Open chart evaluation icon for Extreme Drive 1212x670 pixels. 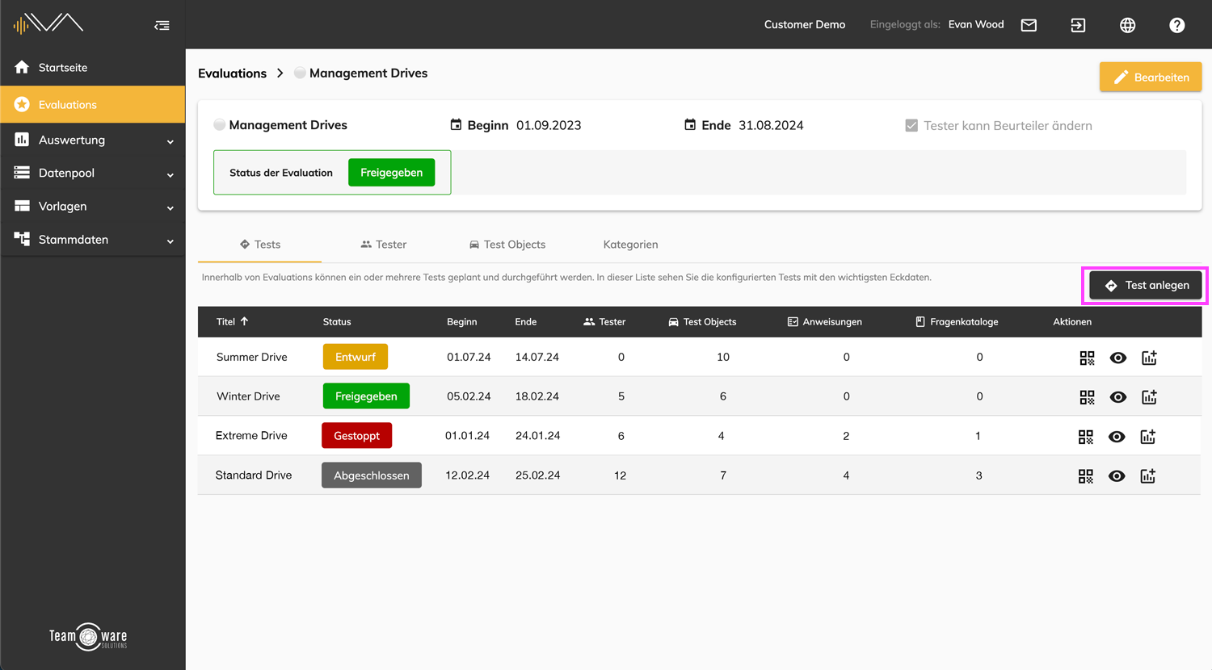[x=1147, y=437]
